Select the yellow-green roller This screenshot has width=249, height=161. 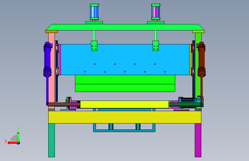[125, 105]
